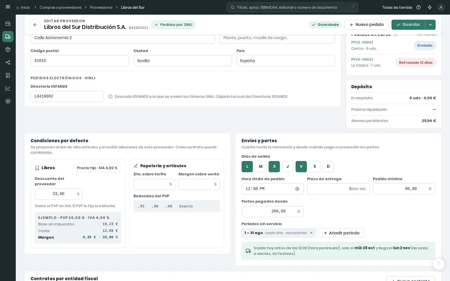
Task: Select ,00 PVP rounding option
Action: [169, 206]
